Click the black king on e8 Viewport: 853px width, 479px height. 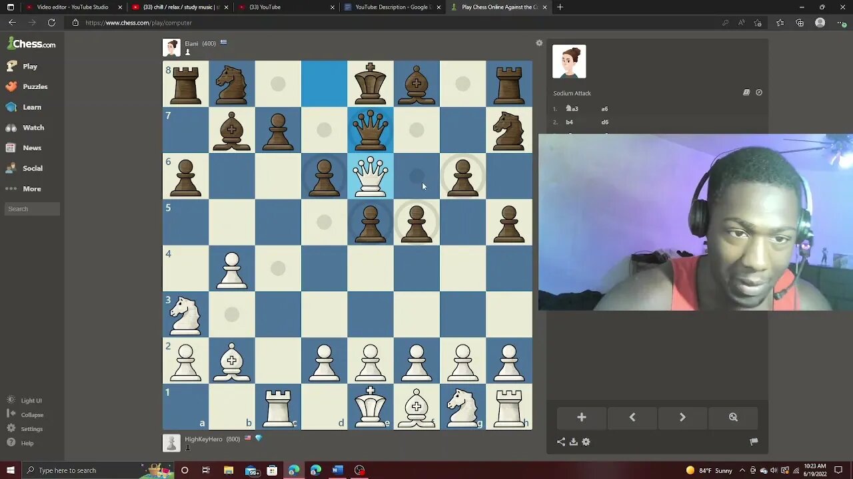(370, 84)
